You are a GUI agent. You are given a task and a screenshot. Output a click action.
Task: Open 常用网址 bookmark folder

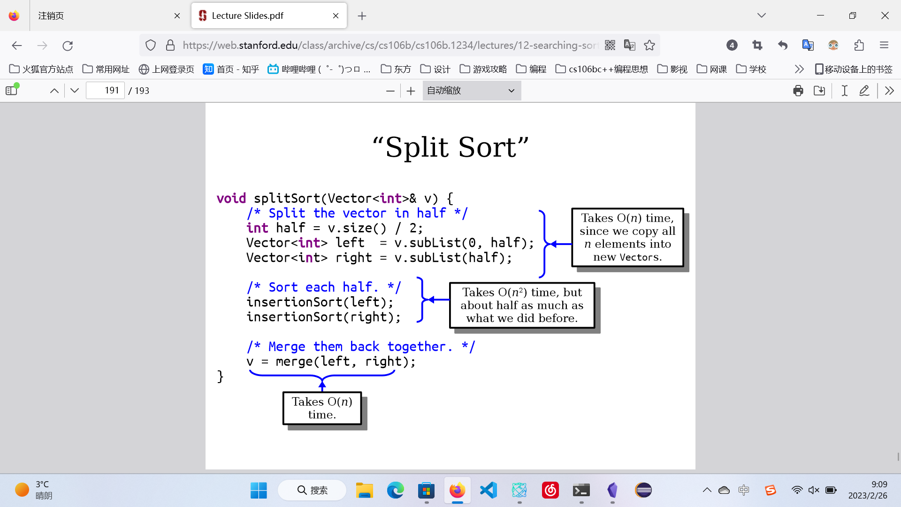point(106,69)
